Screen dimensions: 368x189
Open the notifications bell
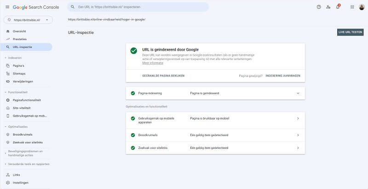click(x=338, y=7)
